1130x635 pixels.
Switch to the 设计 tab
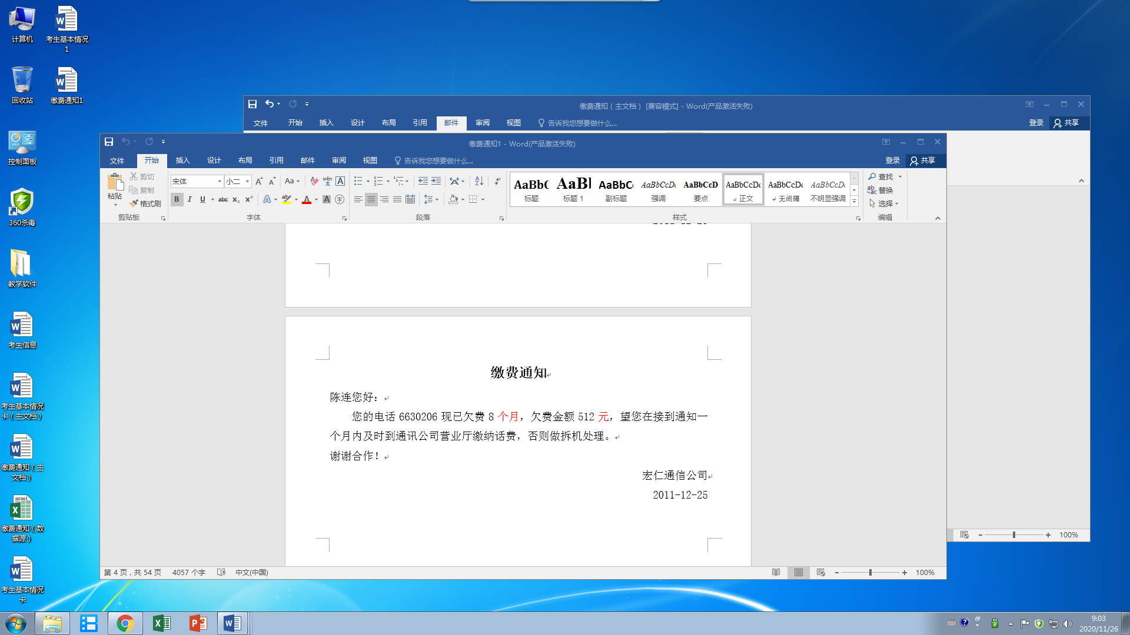[214, 161]
